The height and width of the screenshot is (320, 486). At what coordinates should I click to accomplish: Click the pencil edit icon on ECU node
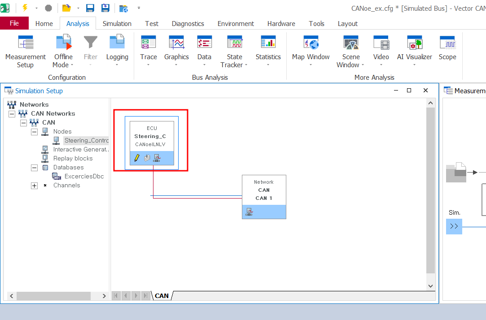(137, 158)
